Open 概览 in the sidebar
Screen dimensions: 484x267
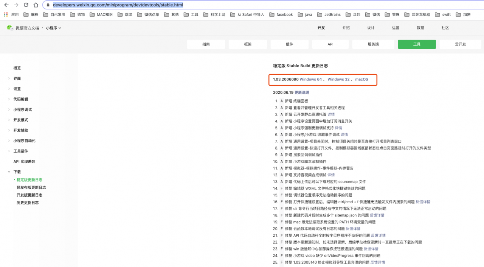17,68
